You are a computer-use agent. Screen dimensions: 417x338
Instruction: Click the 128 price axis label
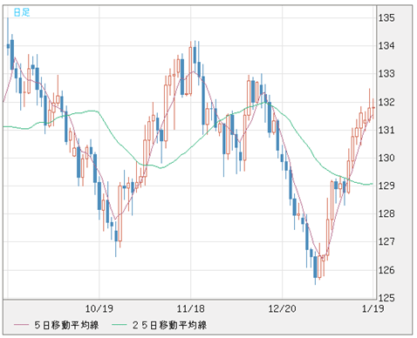click(x=386, y=213)
